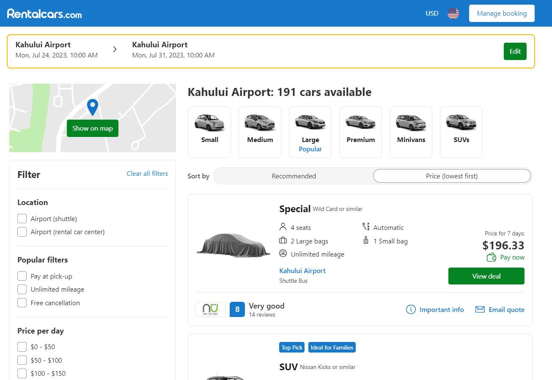Click the nü car rentals supplier logo
552x380 pixels.
click(211, 309)
